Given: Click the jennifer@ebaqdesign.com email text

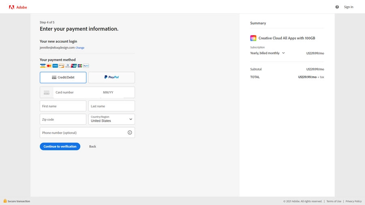Looking at the screenshot, I should point(57,47).
